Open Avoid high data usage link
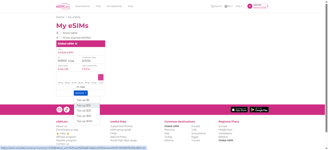 coord(123,140)
